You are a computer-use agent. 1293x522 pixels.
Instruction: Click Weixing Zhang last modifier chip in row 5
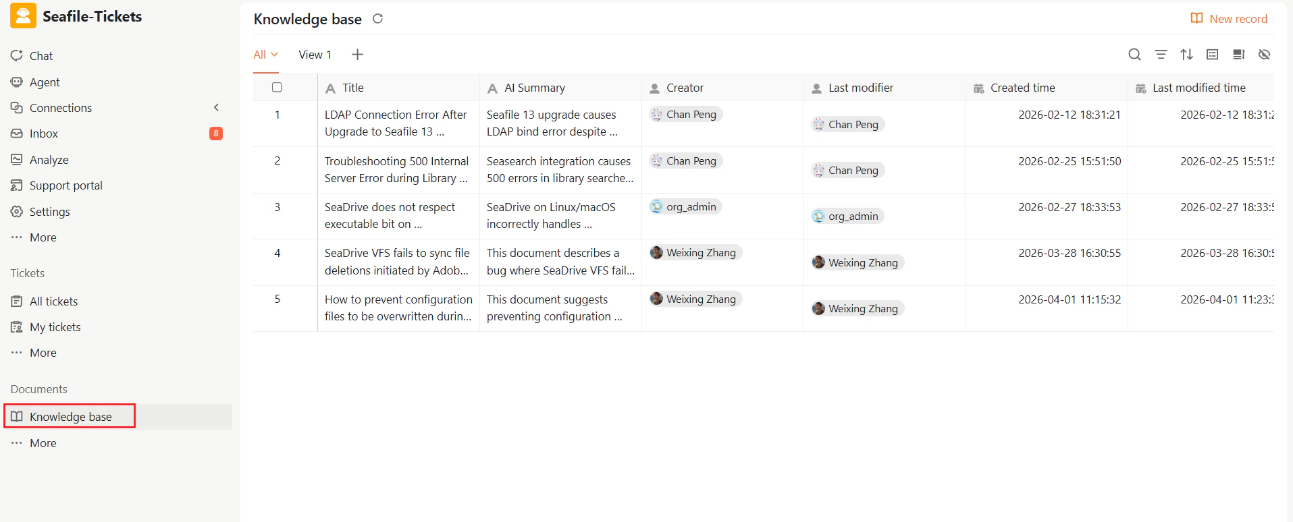pyautogui.click(x=857, y=309)
